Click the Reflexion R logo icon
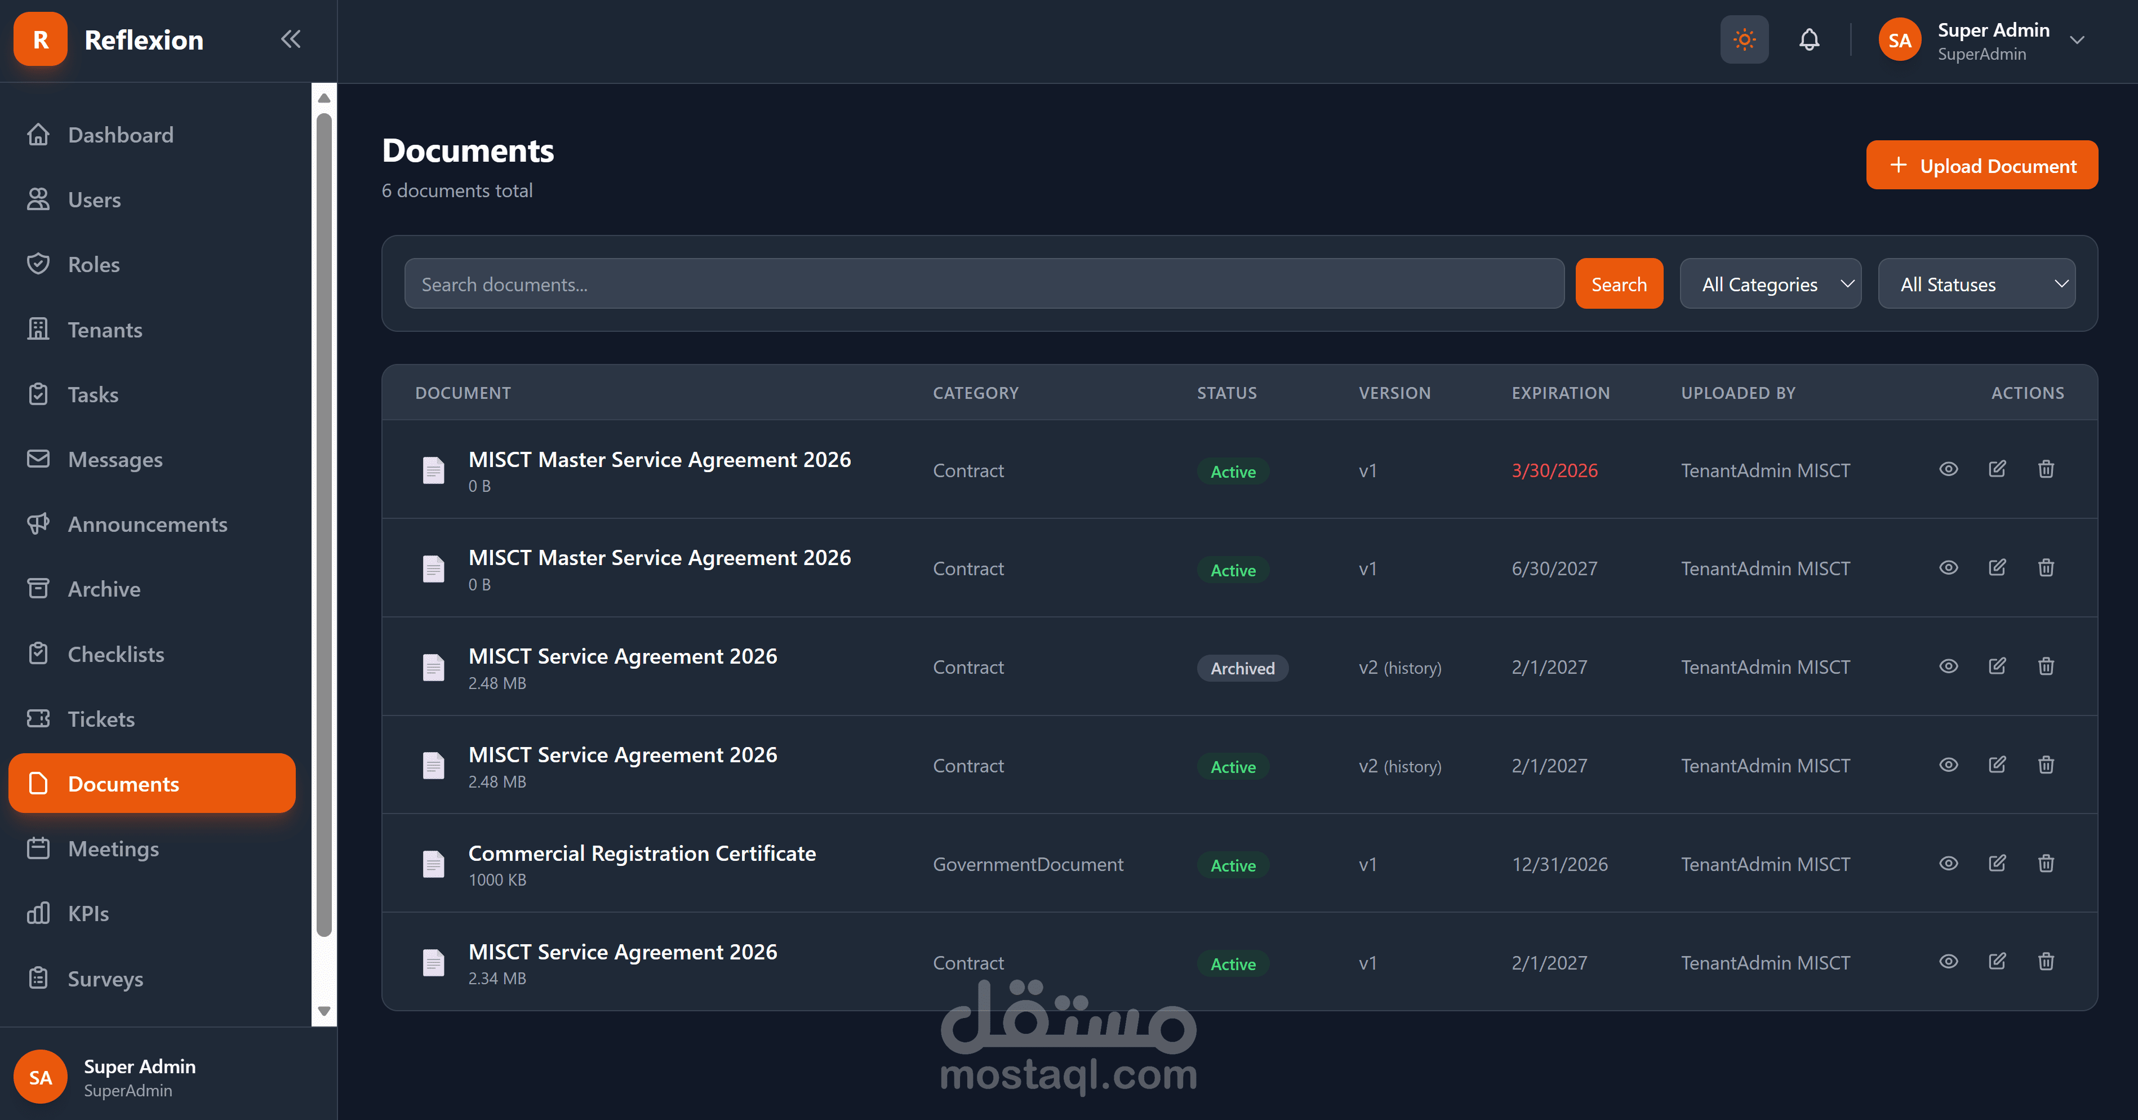2138x1120 pixels. coord(40,39)
